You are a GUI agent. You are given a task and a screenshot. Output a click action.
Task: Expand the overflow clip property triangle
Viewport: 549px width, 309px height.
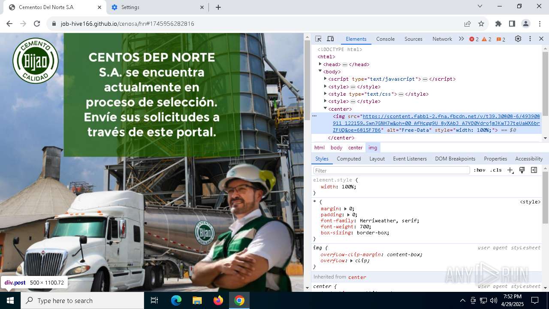(x=352, y=261)
